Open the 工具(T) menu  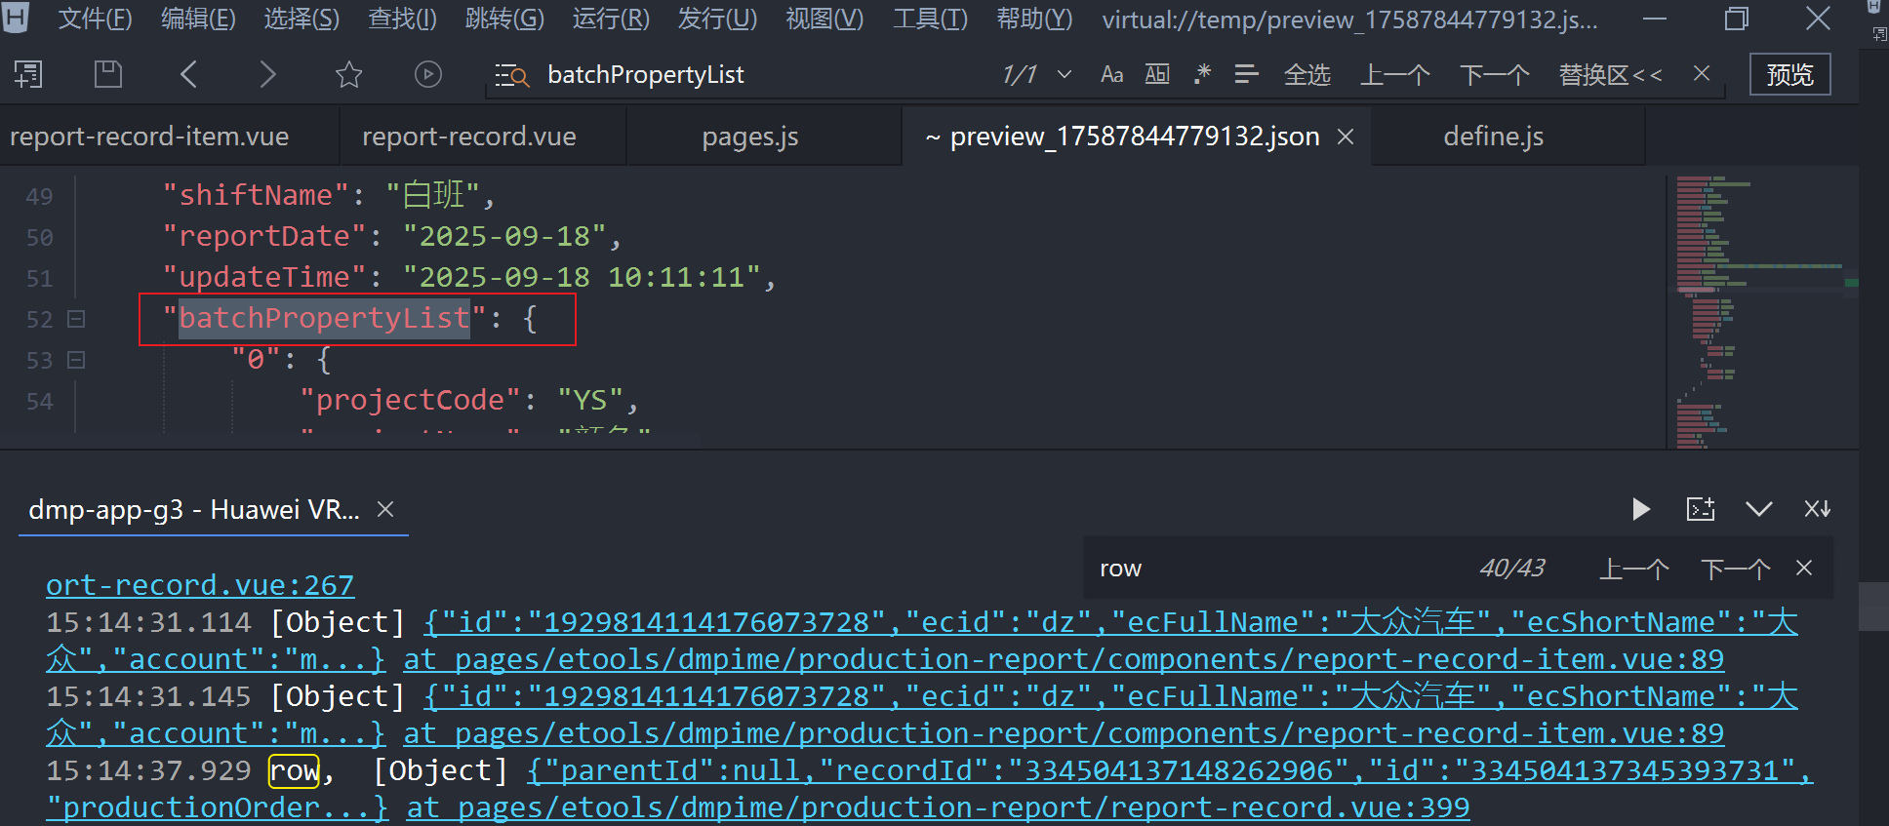930,19
